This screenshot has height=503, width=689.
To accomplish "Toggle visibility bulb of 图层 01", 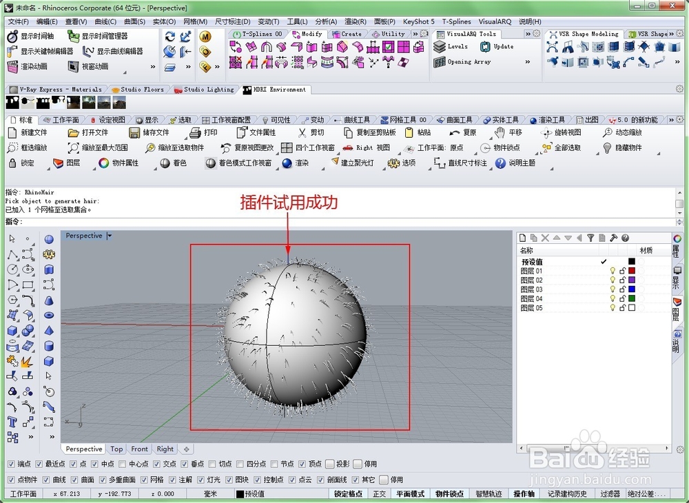I will (x=613, y=271).
